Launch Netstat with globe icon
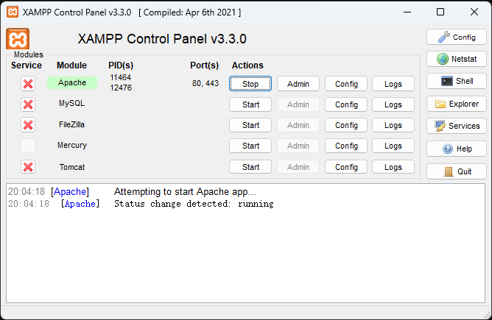492x320 pixels. (457, 59)
